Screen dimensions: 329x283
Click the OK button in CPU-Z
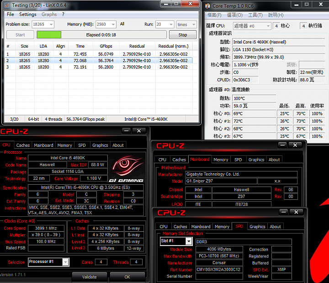point(127,277)
